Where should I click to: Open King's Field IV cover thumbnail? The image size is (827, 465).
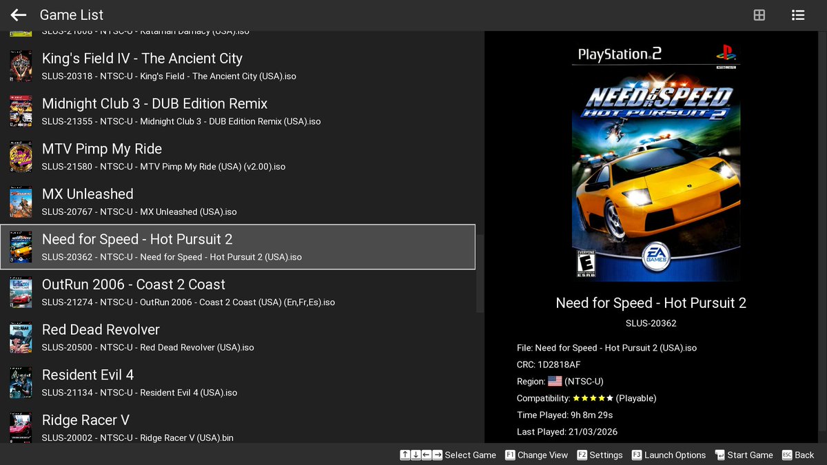(x=21, y=66)
